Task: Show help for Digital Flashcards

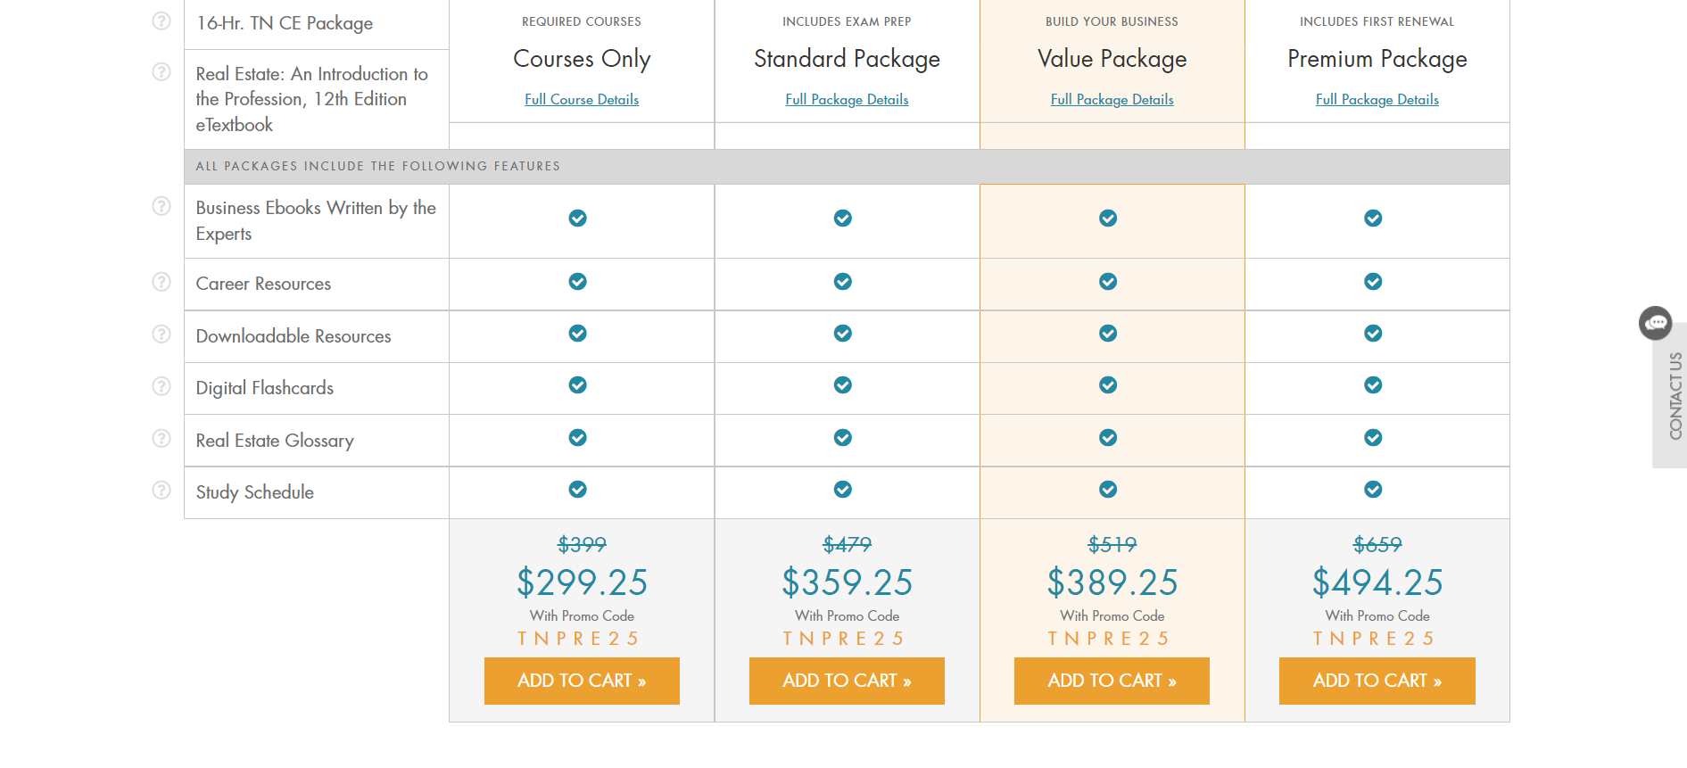Action: [x=161, y=386]
